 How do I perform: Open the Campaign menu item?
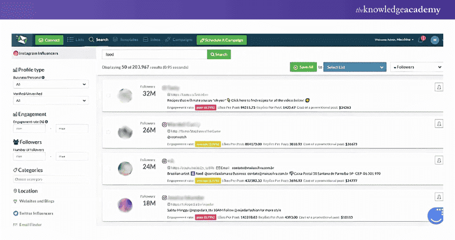pyautogui.click(x=179, y=40)
